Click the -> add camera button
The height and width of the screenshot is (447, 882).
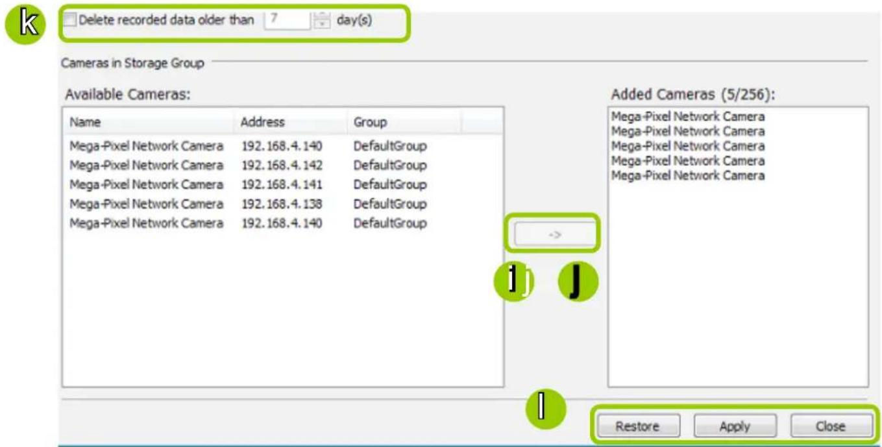554,235
